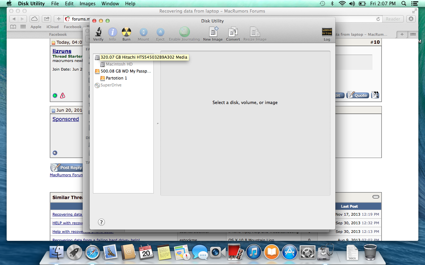
Task: Click Disk Utility icon in the Dock
Action: pos(325,253)
